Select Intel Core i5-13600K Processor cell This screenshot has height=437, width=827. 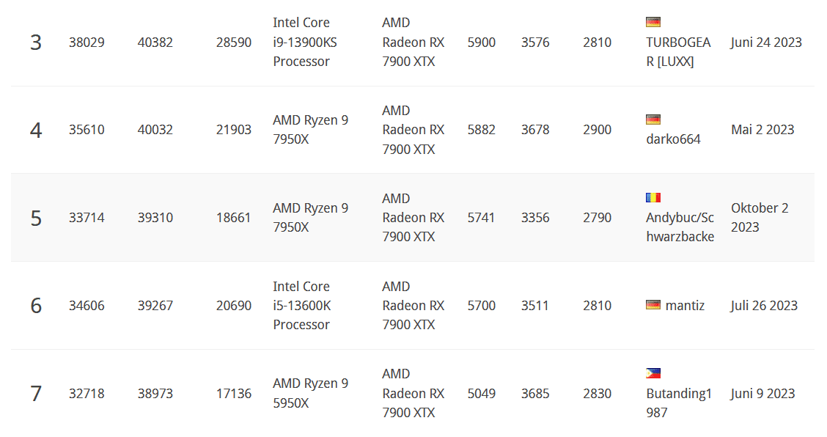point(301,306)
